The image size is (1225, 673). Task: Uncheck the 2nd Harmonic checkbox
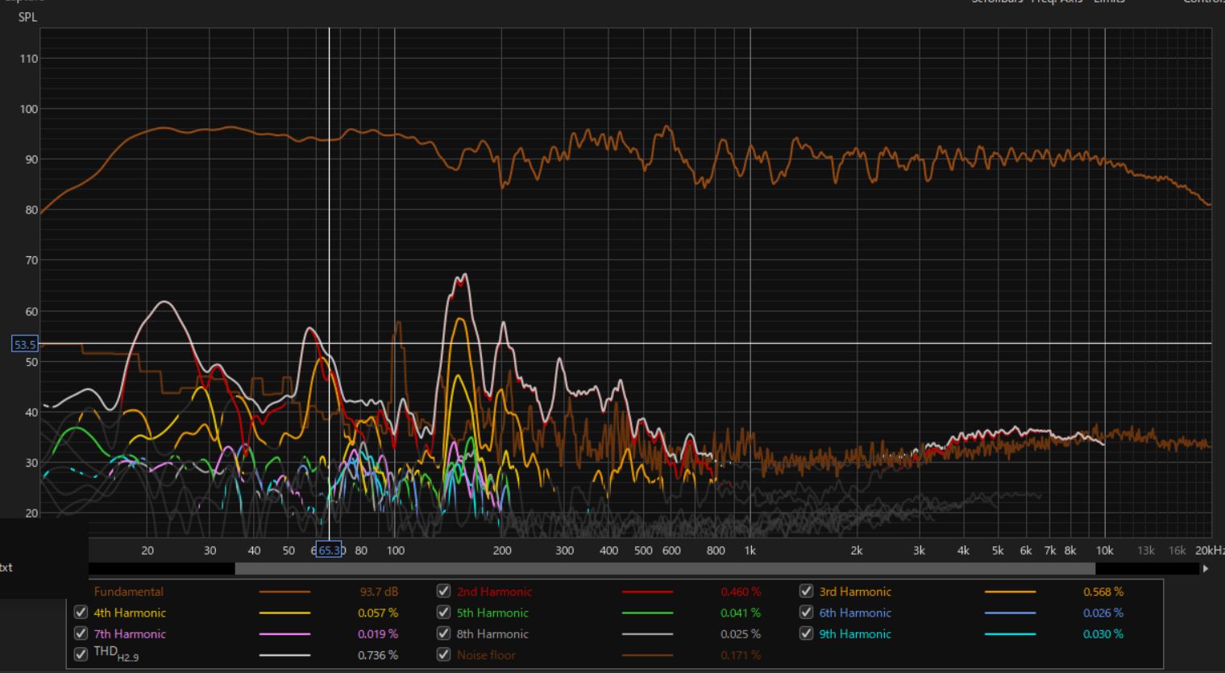pos(443,591)
